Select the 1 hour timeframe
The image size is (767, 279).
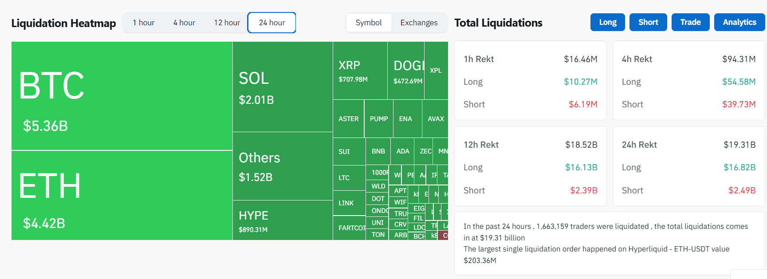coord(143,23)
